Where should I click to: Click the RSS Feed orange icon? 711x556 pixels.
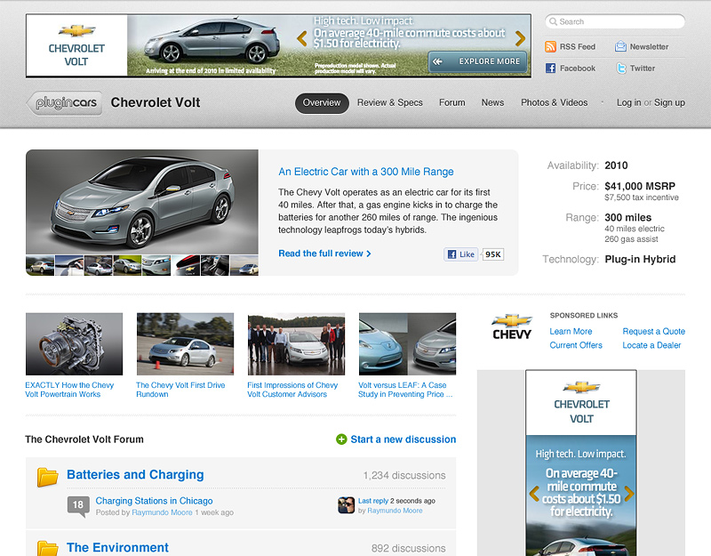point(550,47)
